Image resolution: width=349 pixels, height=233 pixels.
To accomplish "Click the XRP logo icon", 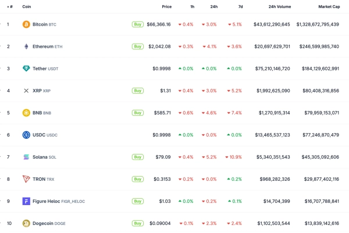I will [x=26, y=91].
